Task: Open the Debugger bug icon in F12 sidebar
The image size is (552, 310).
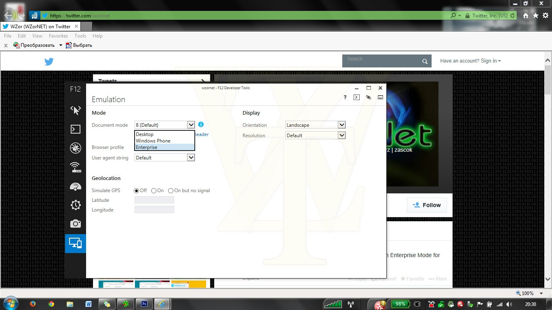Action: tap(76, 148)
